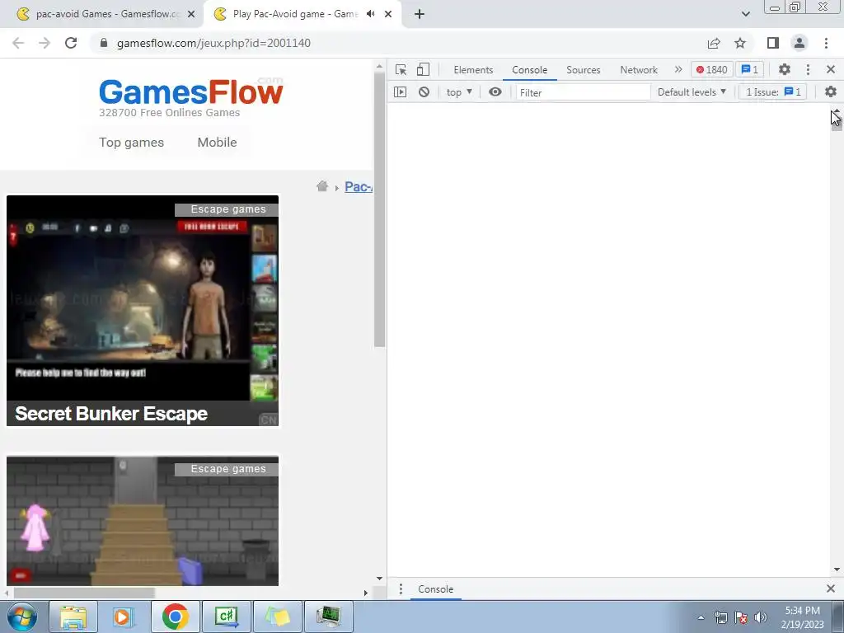Click the page horizontal scrollbar thumb
The image size is (844, 633).
(x=85, y=593)
